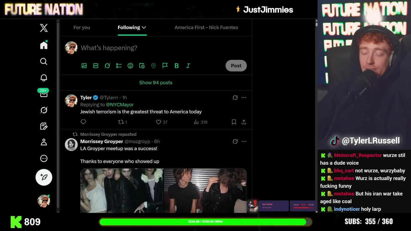Click Morrissey Groyper reposted label
Viewport: 411px width, 231px height.
coord(108,134)
